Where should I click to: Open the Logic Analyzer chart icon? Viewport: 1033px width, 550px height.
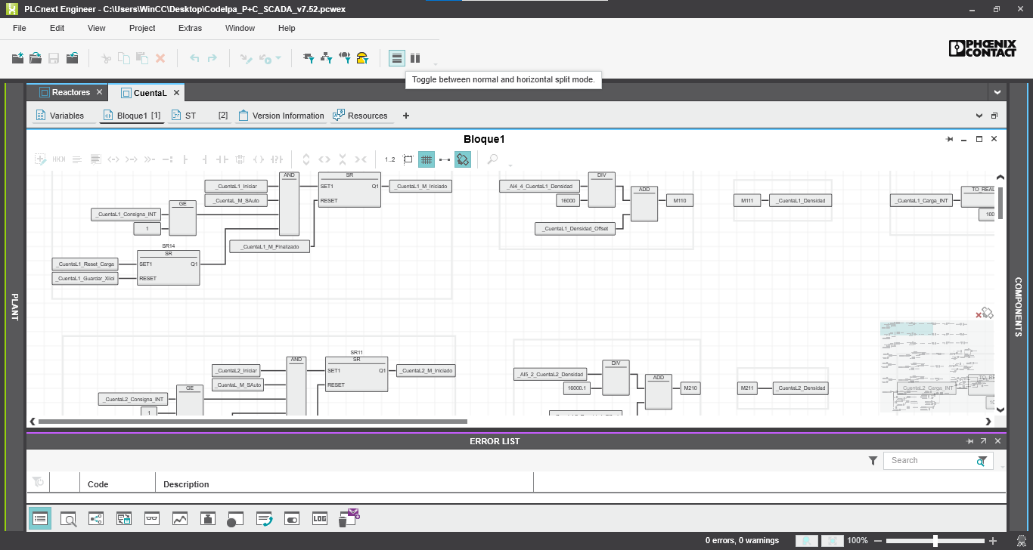coord(179,519)
